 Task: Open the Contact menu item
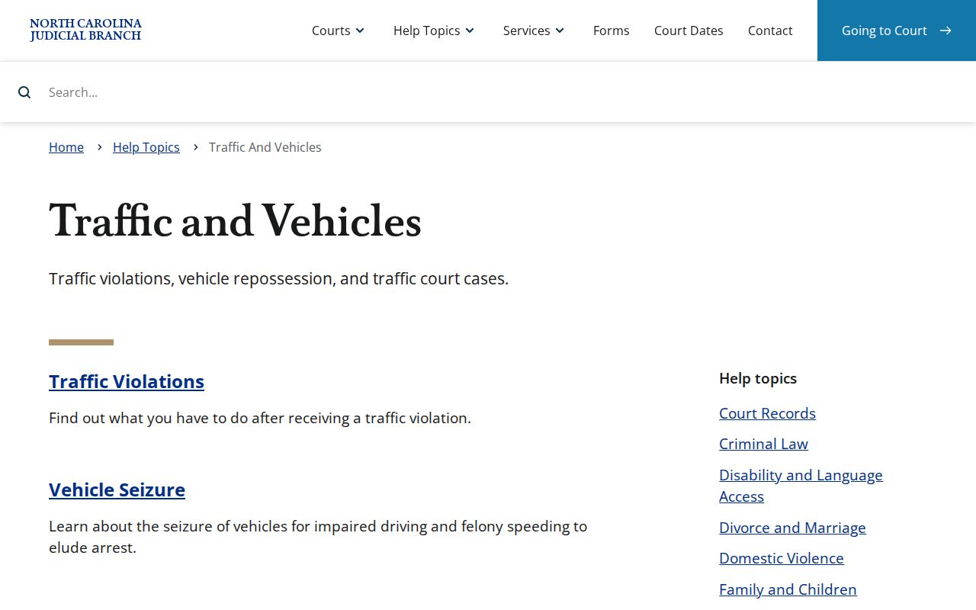point(770,30)
